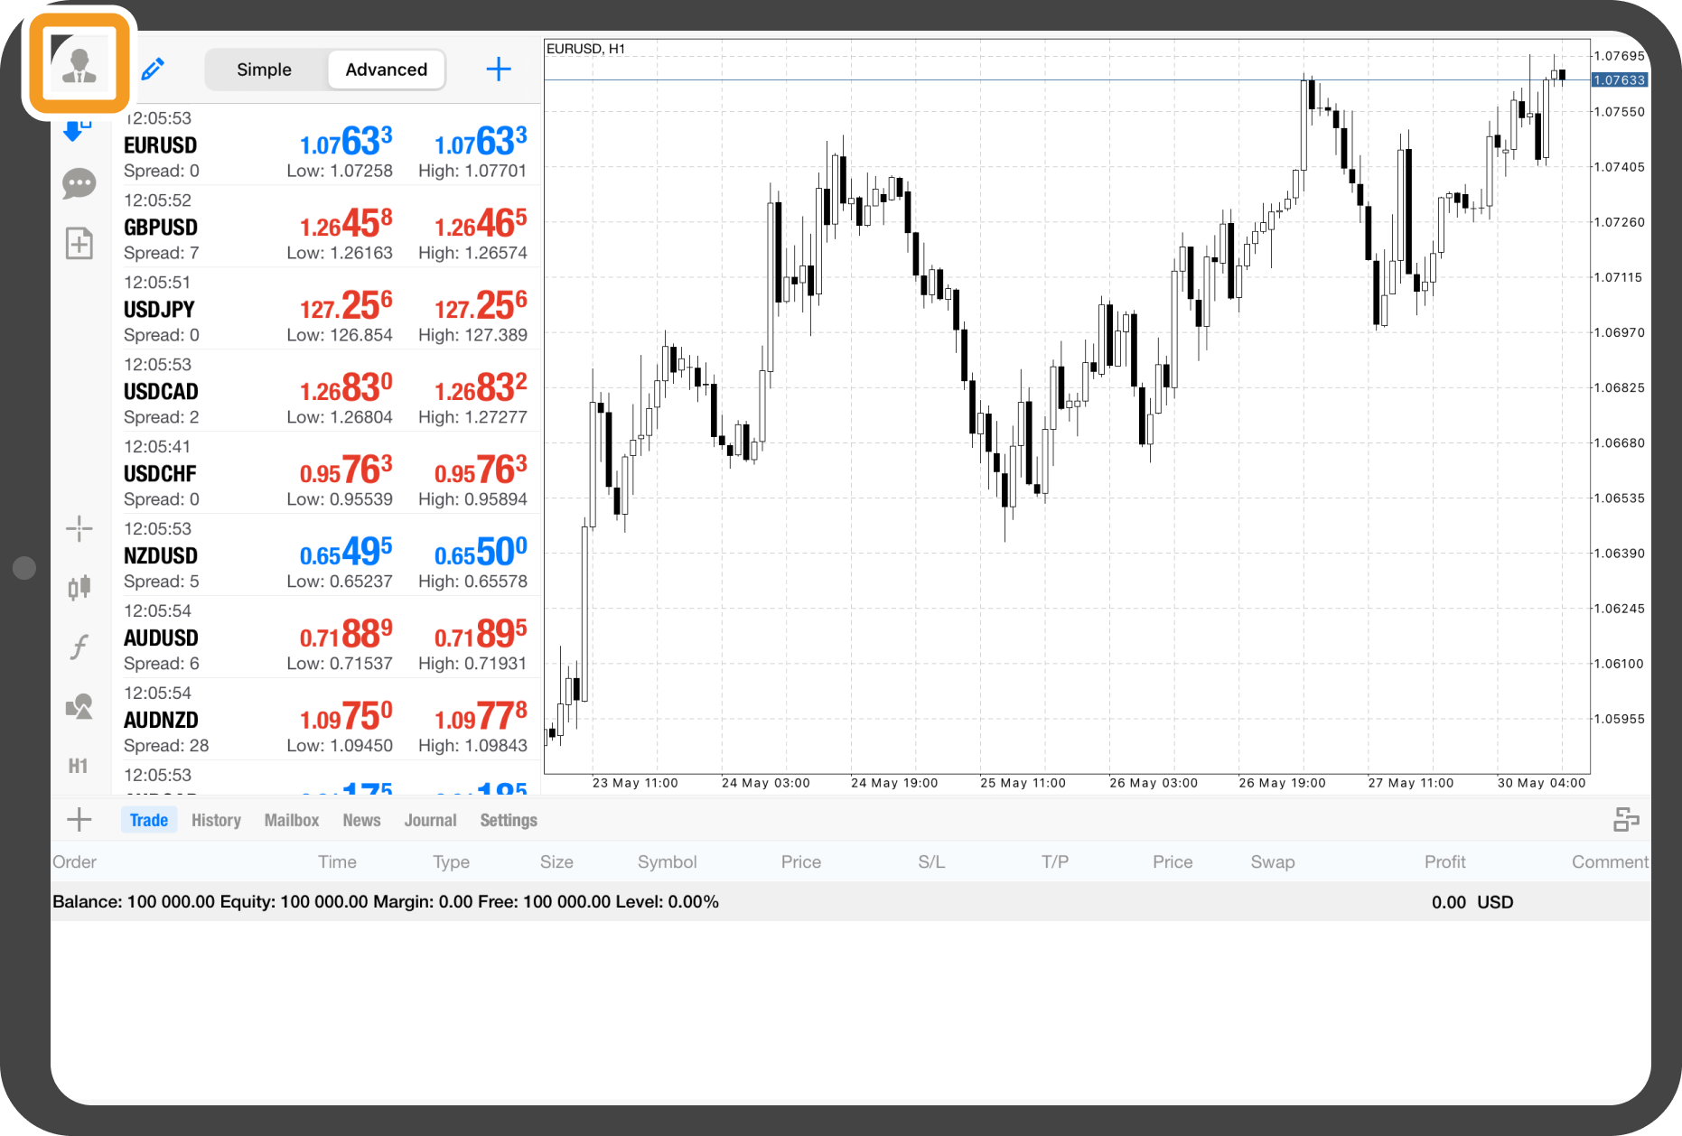Click the new order document icon

tap(79, 243)
